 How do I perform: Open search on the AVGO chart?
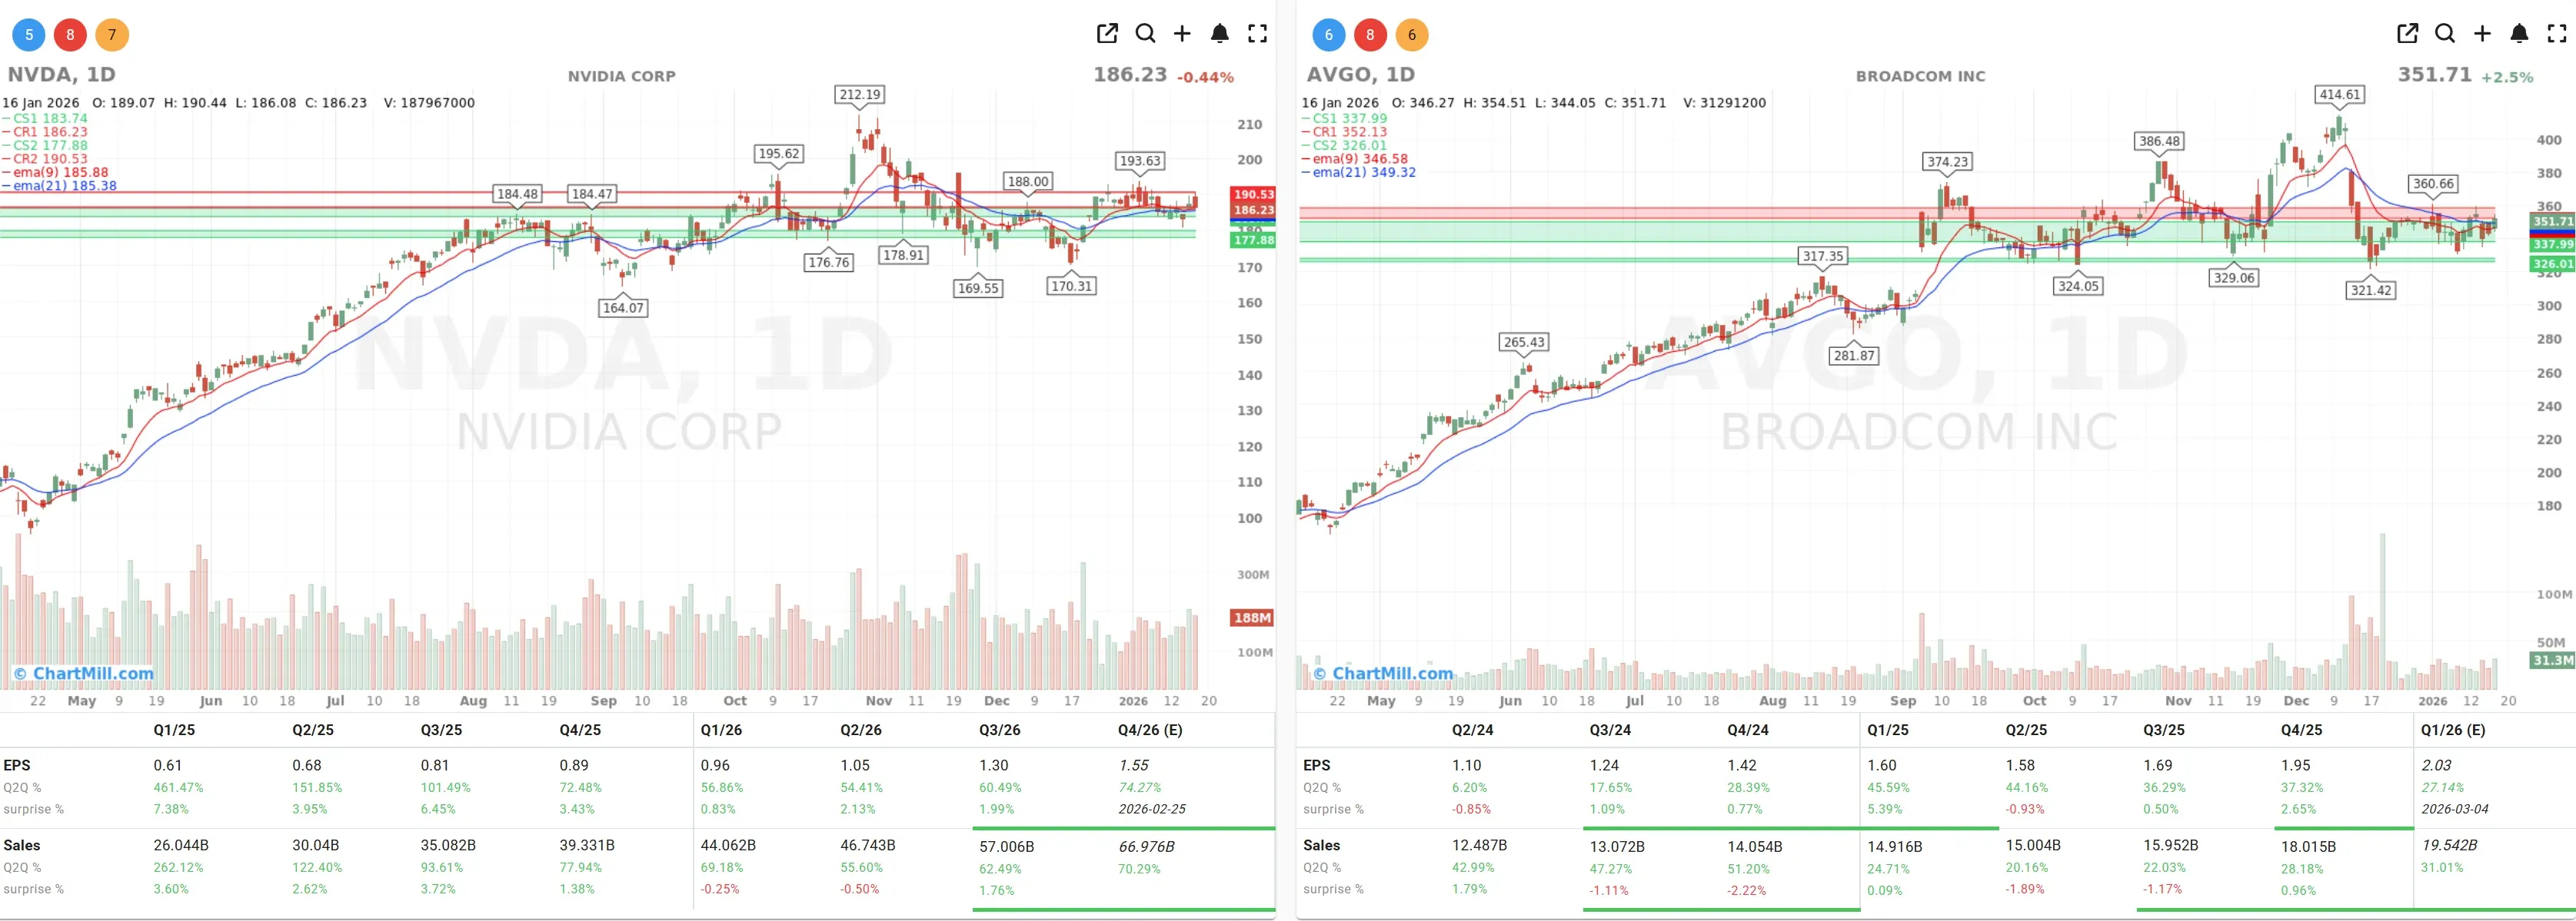point(2444,33)
